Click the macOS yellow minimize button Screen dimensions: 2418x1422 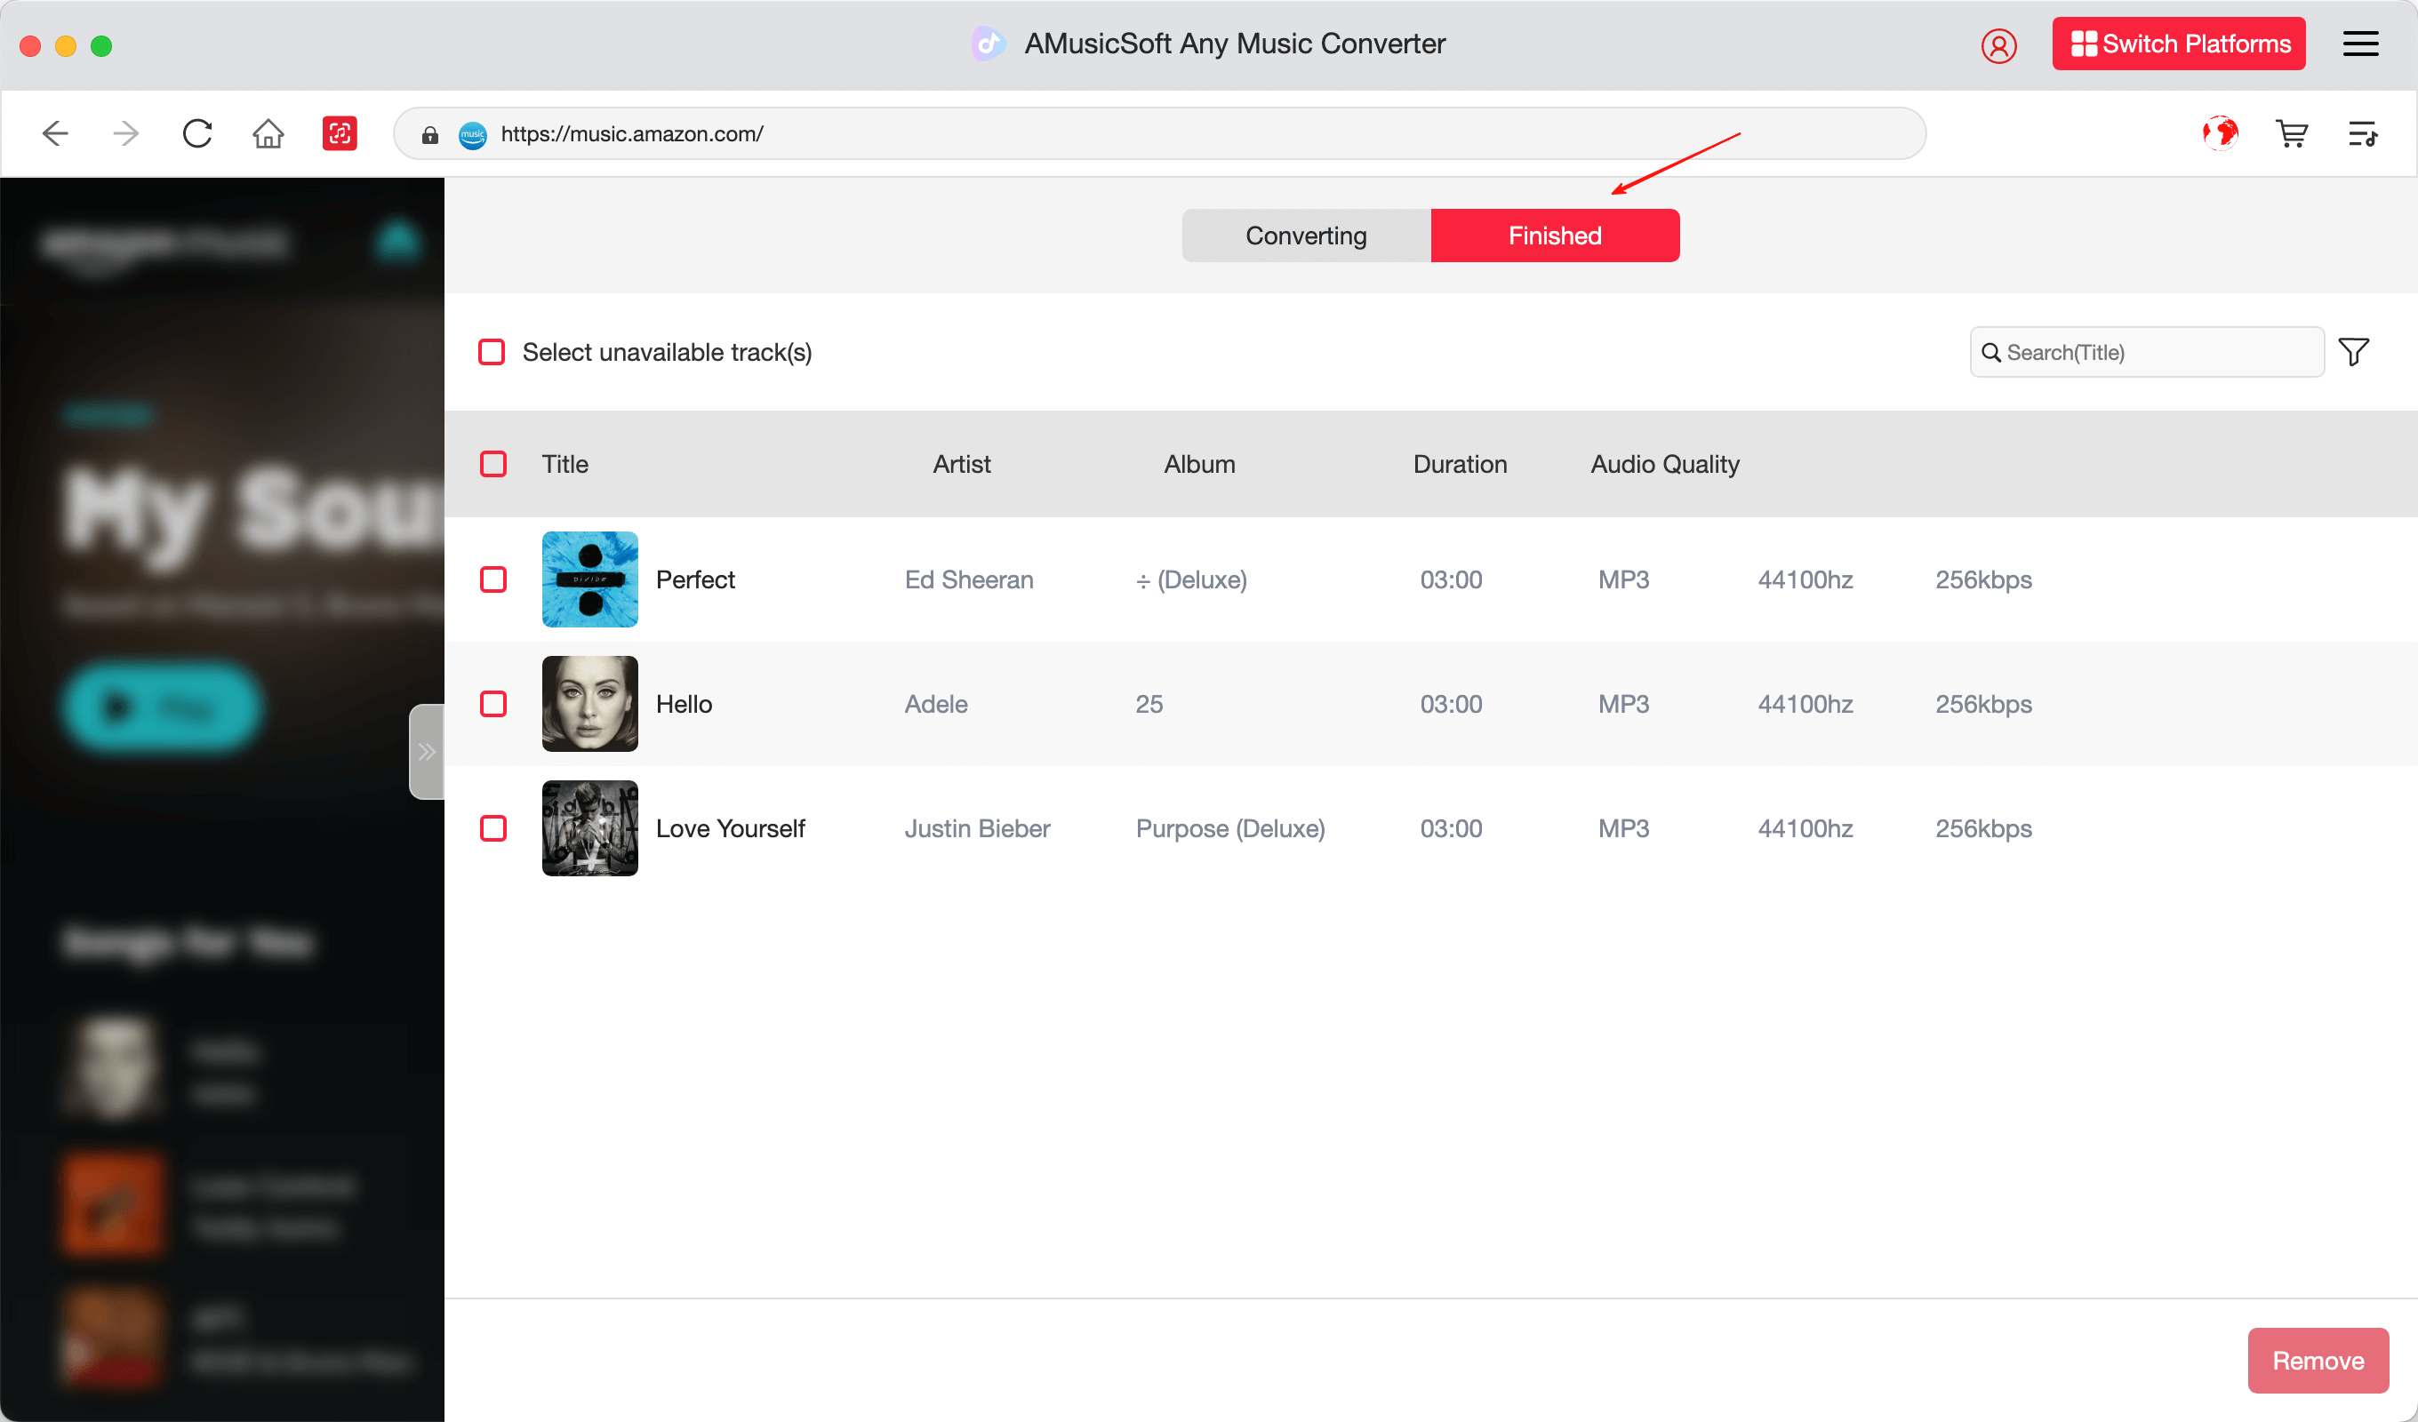[65, 46]
